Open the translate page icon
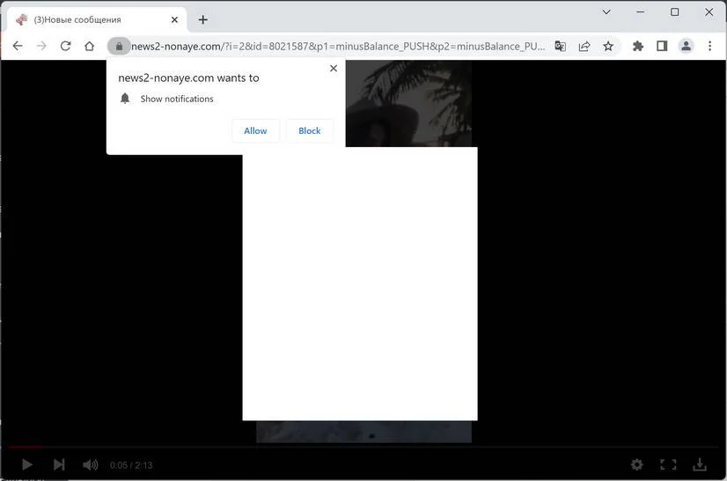 560,46
